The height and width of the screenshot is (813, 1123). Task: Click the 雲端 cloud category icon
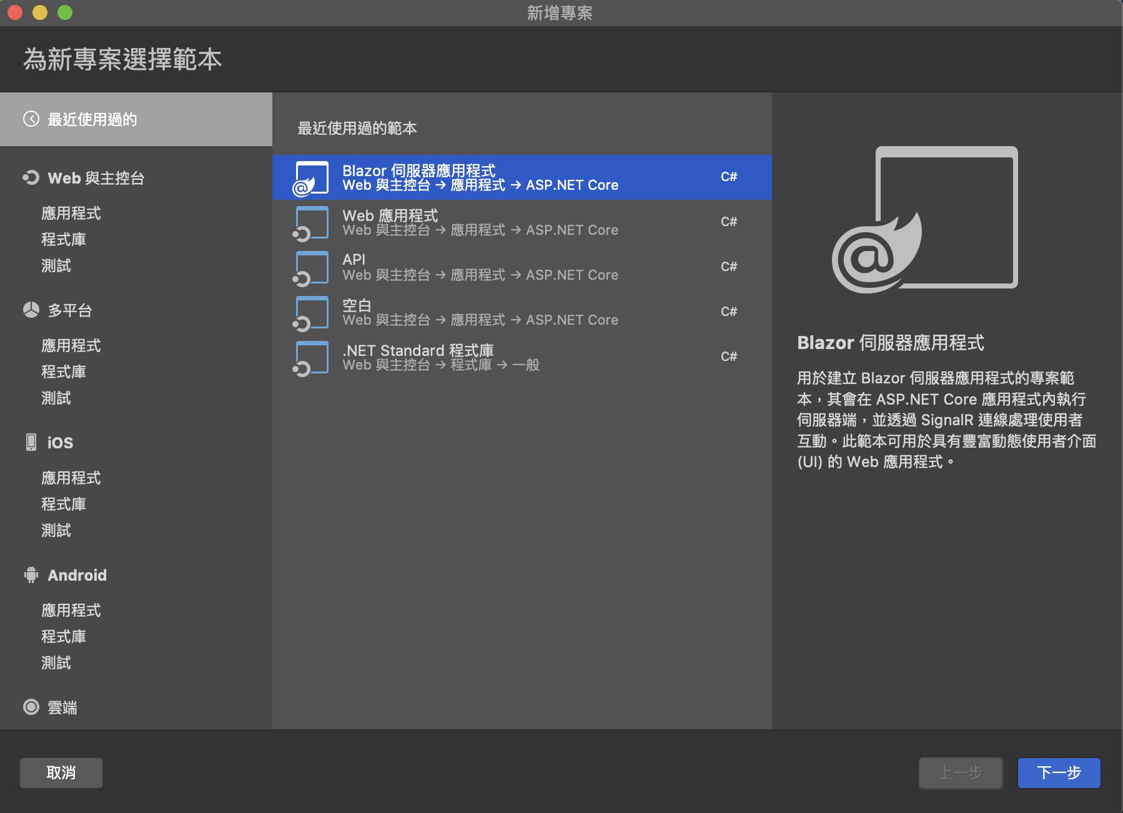(31, 707)
